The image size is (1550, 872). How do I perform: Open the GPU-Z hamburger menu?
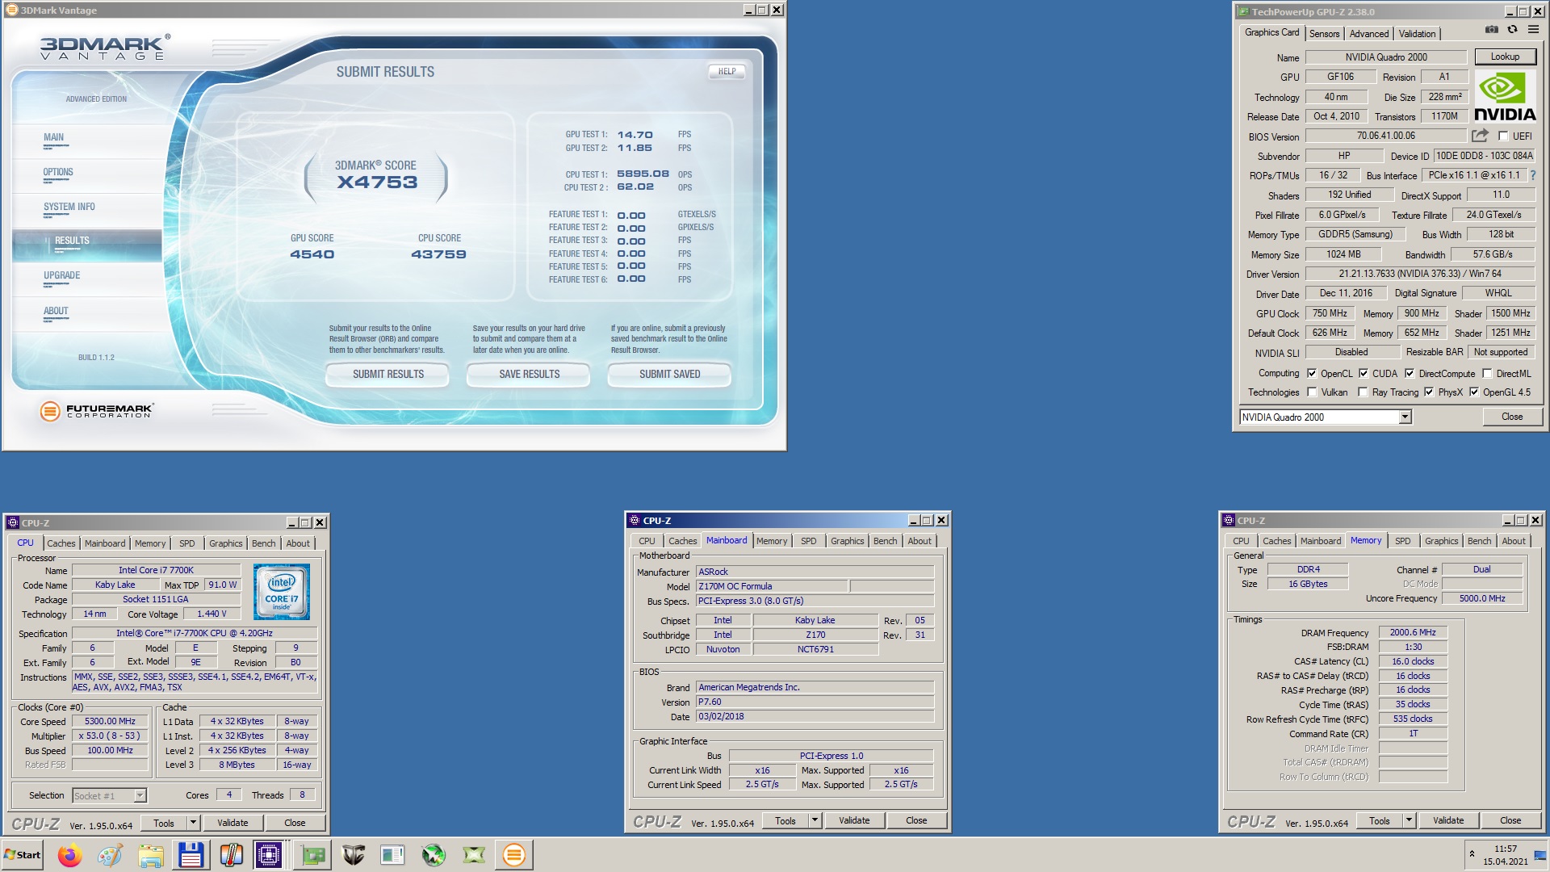point(1533,30)
